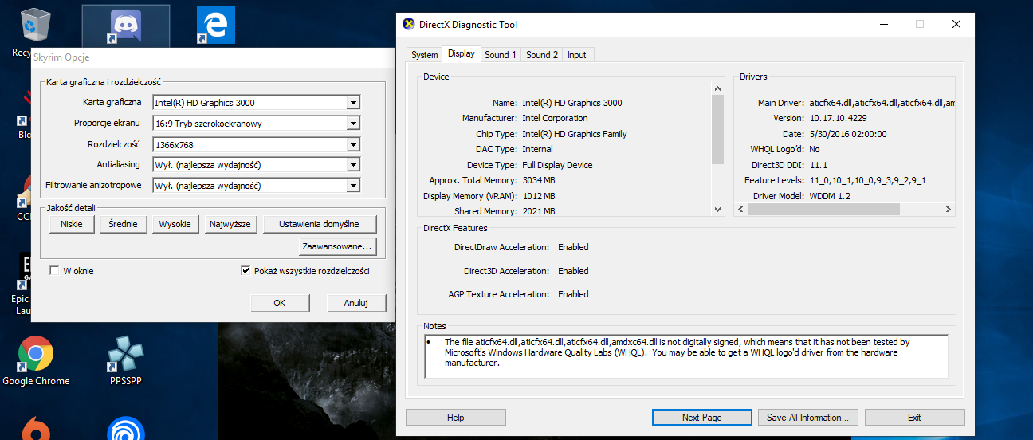
Task: Close the DirectX Diagnostic Tool window
Action: [x=956, y=24]
